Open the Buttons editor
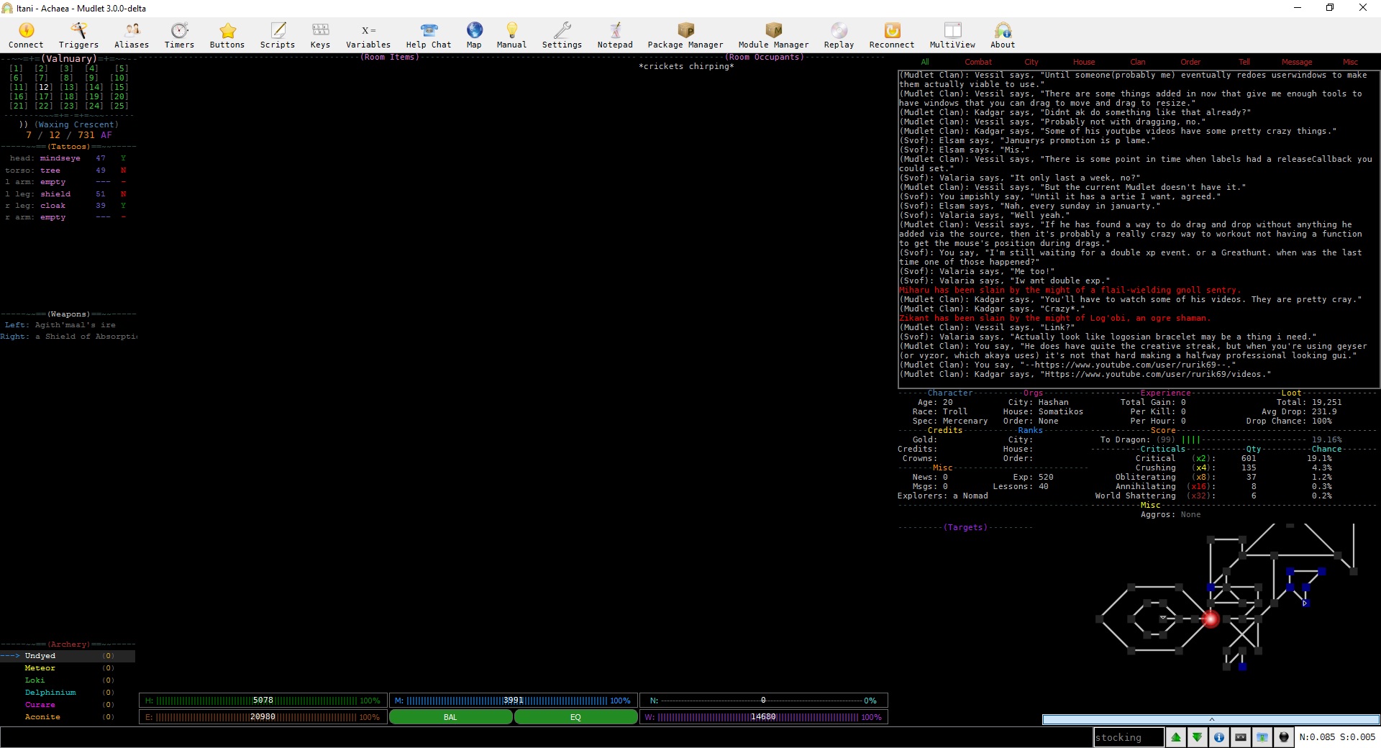The image size is (1381, 748). pos(227,35)
